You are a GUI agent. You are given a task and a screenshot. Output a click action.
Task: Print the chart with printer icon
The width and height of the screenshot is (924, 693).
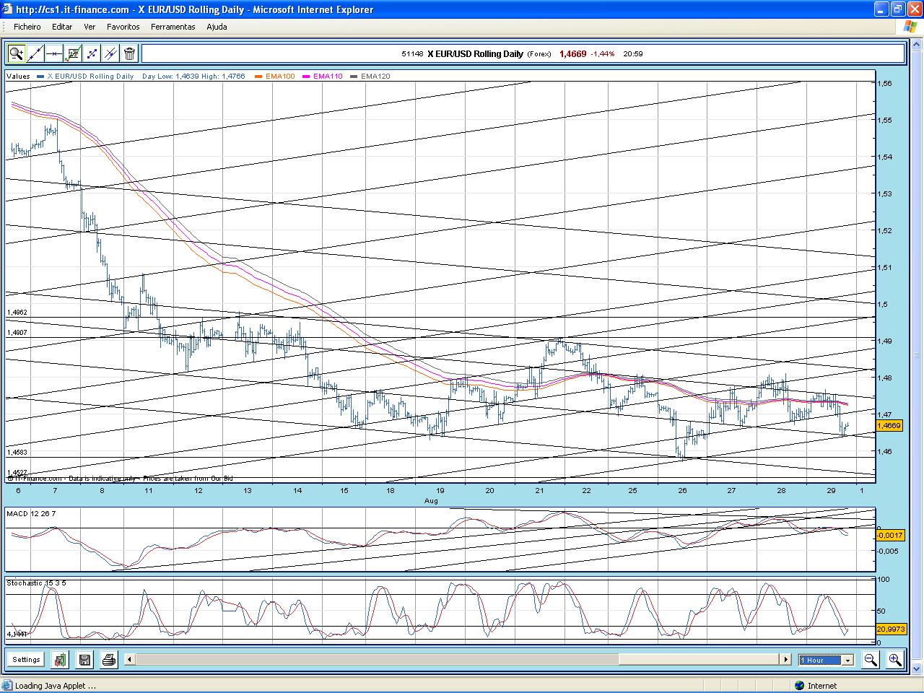click(109, 659)
